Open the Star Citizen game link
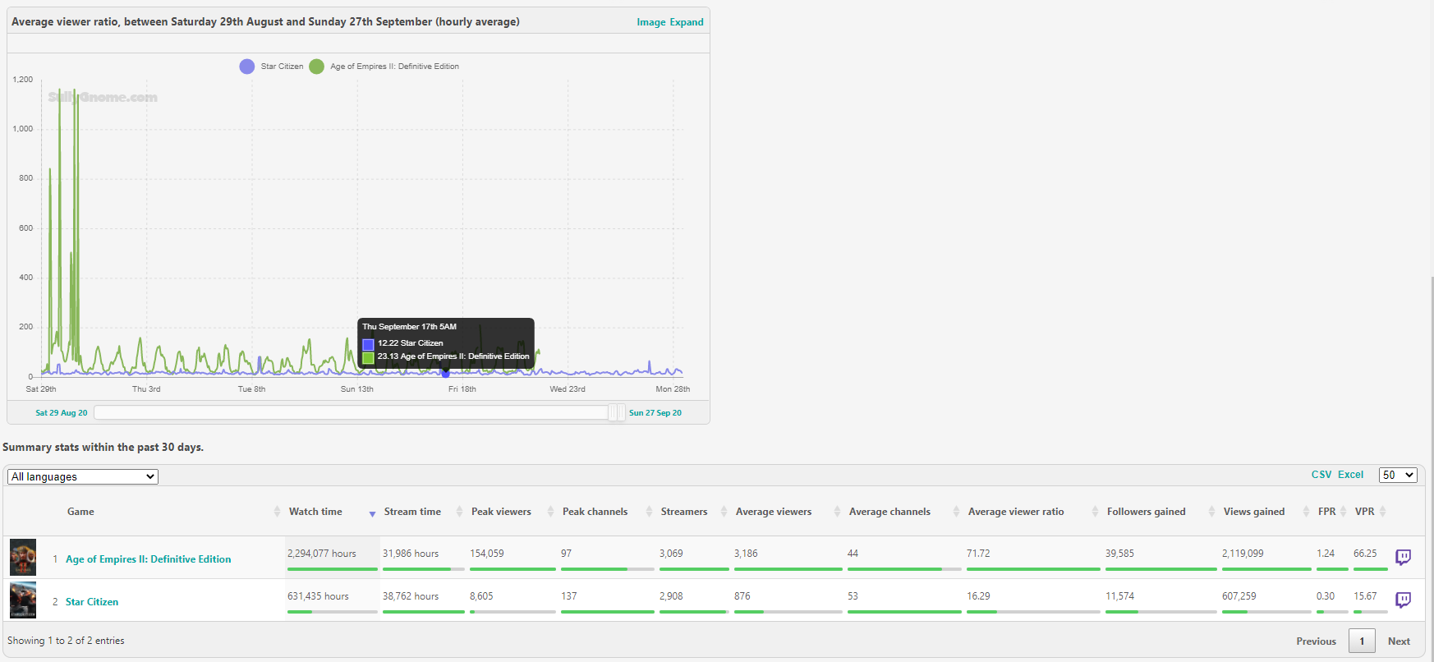 pos(92,602)
